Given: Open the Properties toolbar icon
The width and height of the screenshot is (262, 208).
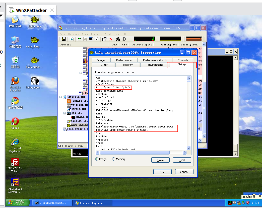Looking at the screenshot, I should (104, 39).
